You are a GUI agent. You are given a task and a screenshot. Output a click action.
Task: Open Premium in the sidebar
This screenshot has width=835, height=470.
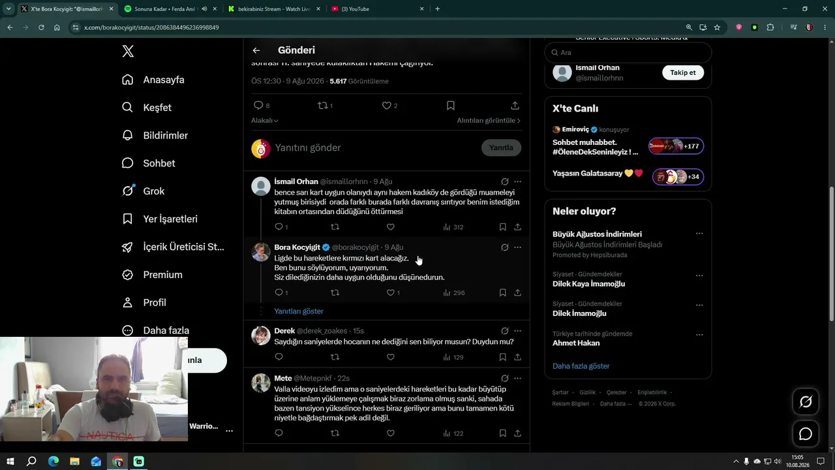(152, 275)
